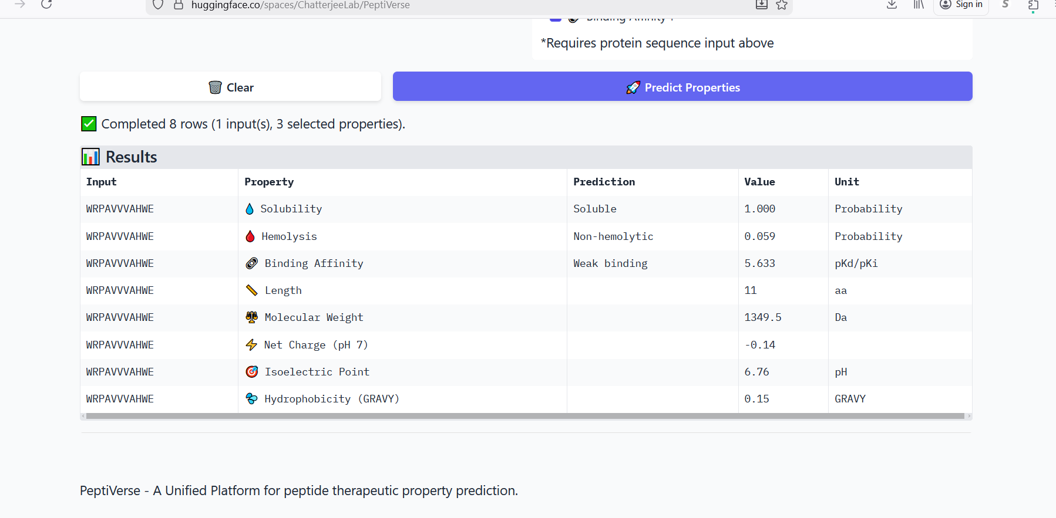Bookmark this page with the star icon
This screenshot has width=1056, height=518.
tap(782, 5)
